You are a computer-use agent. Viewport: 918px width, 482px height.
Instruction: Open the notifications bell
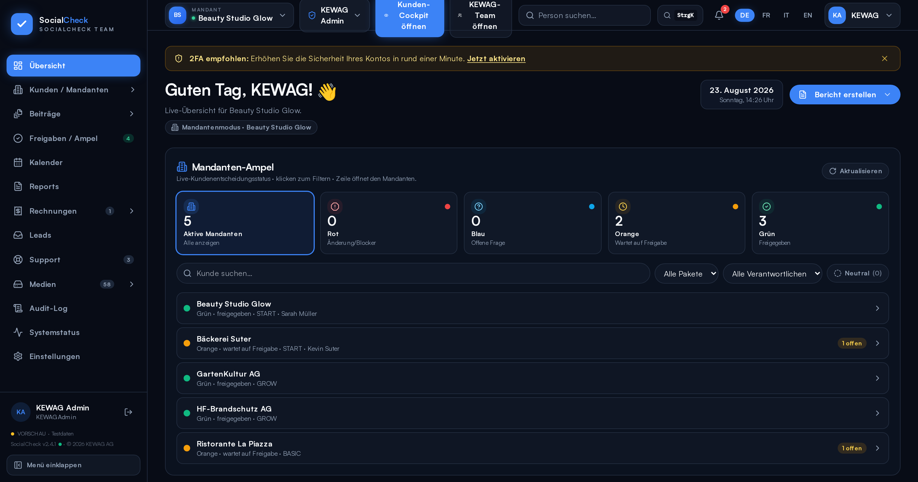pyautogui.click(x=719, y=15)
